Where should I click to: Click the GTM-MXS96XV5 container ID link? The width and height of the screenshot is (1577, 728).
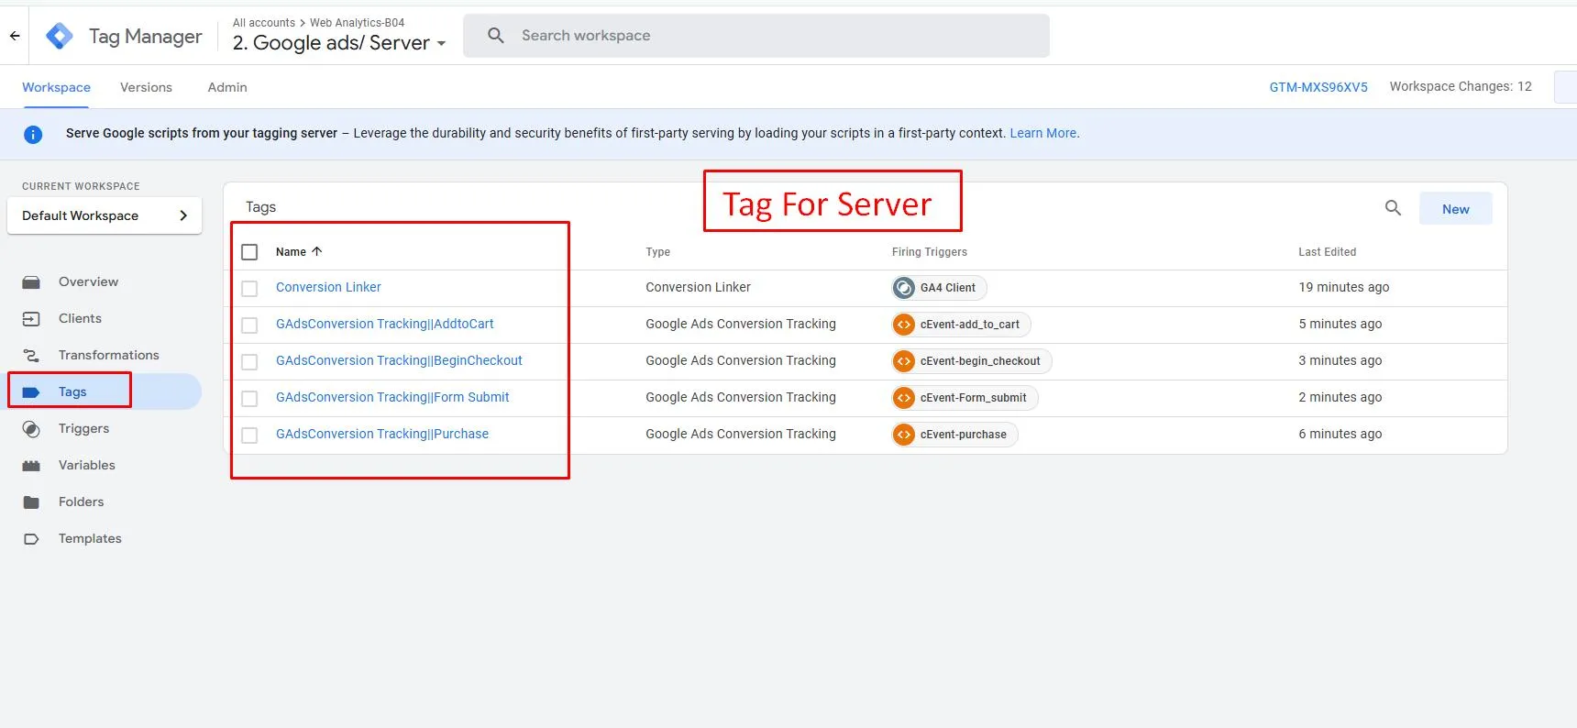[1318, 87]
